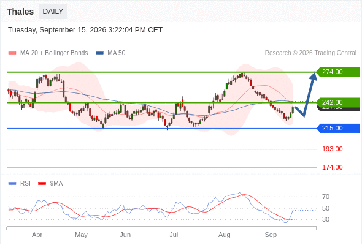362x245 pixels.
Task: Click the 174.00 red price level
Action: 332,167
